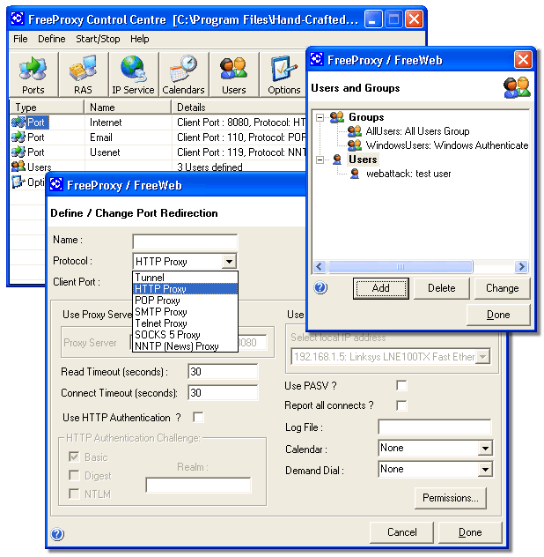The height and width of the screenshot is (557, 544).
Task: Open the Start/Stop menu
Action: tap(98, 39)
